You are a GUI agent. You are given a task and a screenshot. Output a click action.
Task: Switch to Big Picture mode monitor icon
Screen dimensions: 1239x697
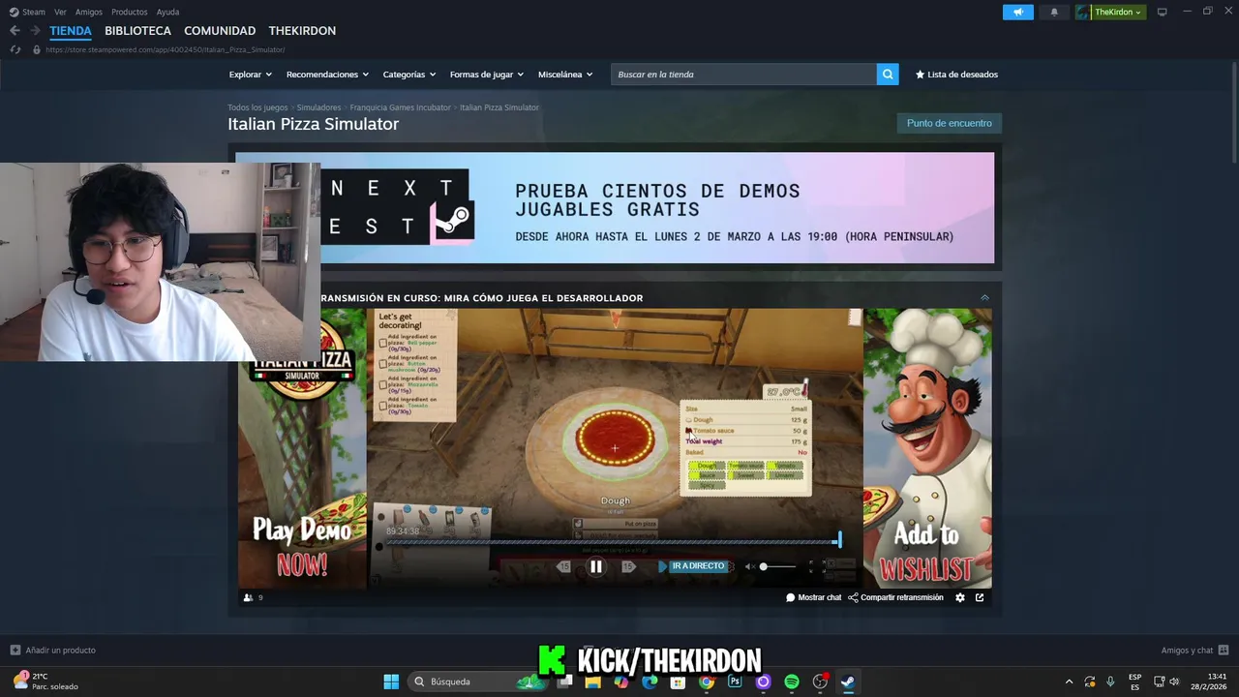[1162, 12]
